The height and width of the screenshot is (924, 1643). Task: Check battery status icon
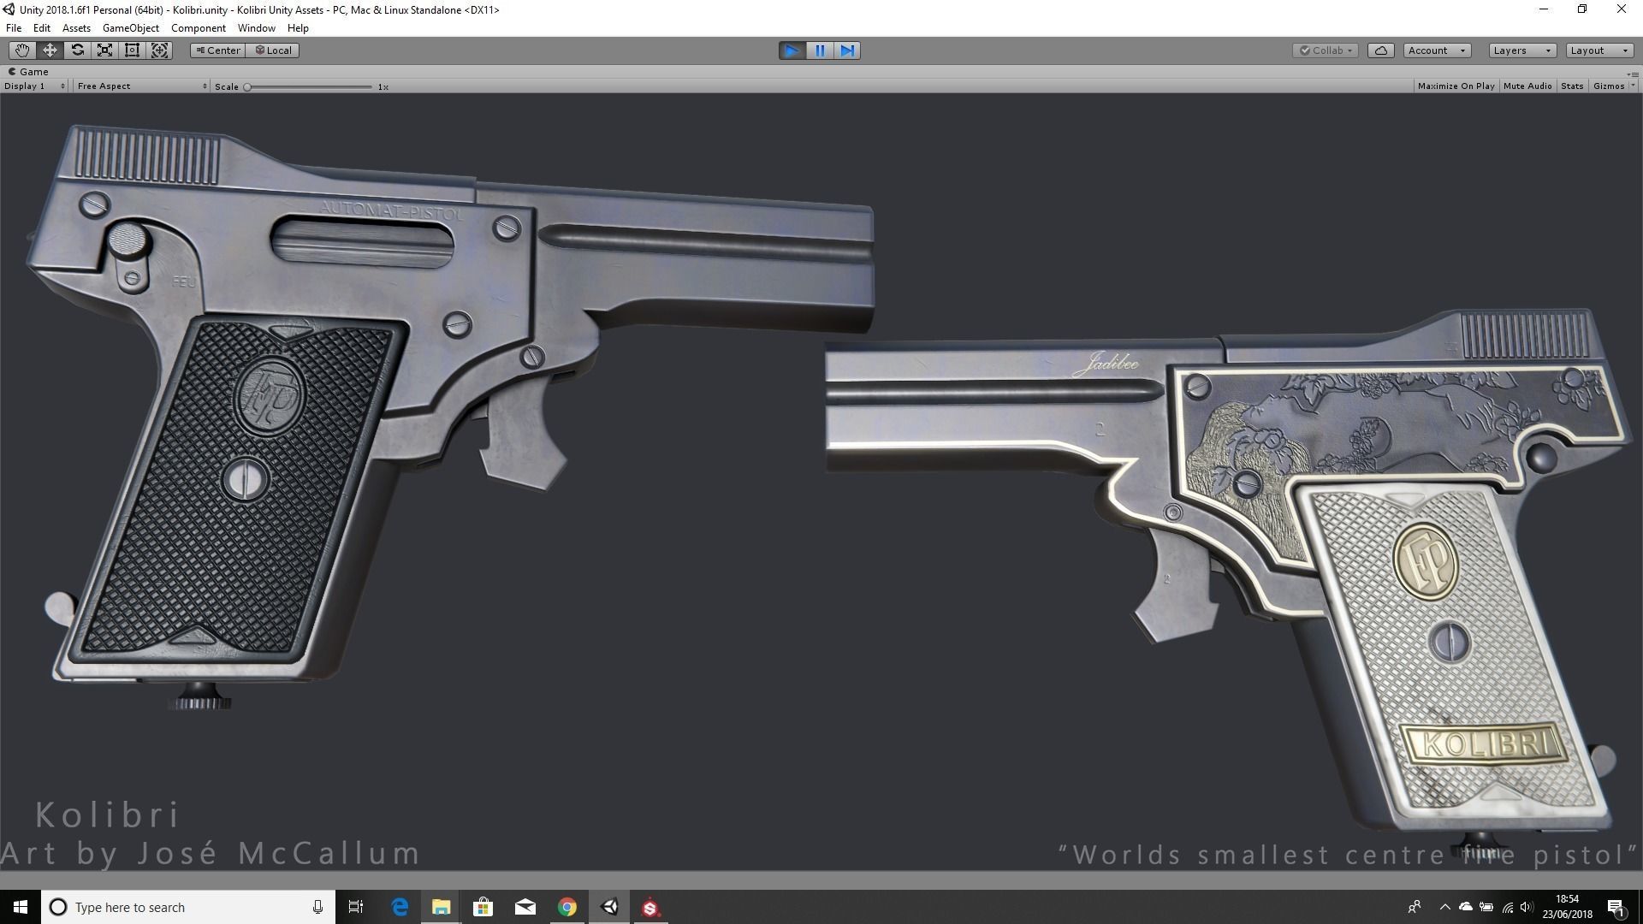click(1486, 907)
